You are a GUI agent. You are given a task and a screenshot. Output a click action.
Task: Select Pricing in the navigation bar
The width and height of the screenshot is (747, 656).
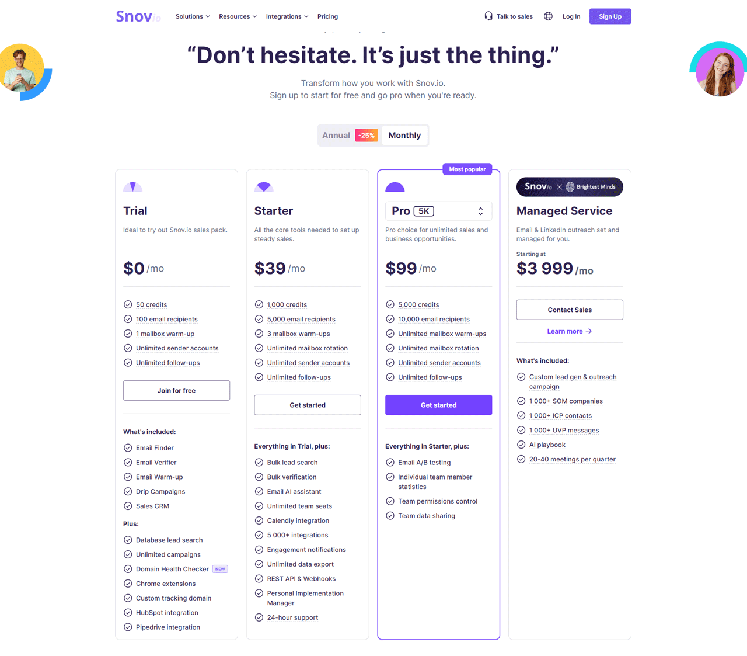click(x=327, y=16)
